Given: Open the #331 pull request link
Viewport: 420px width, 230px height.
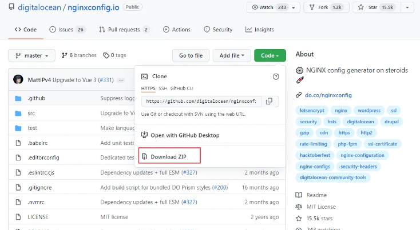Looking at the screenshot, I should click(106, 80).
